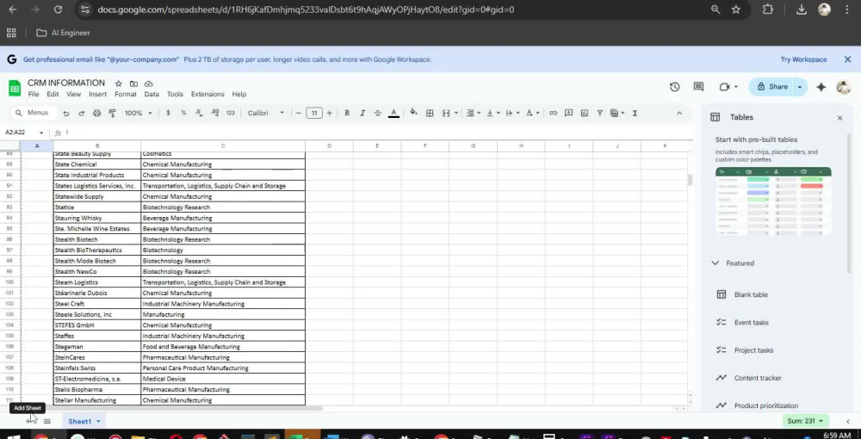The height and width of the screenshot is (439, 861).
Task: Open the Borders tool
Action: 430,113
